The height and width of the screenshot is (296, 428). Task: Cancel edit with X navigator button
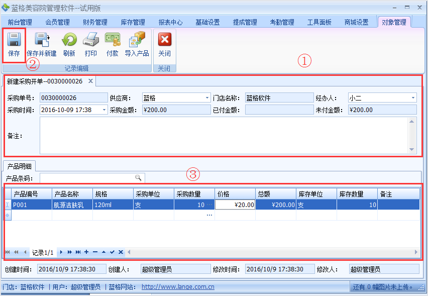(121, 252)
